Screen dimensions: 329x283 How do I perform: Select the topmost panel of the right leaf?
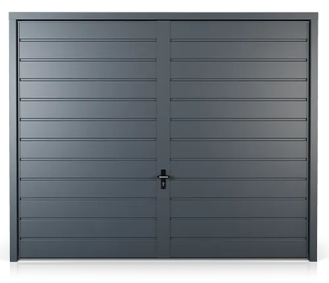(x=239, y=30)
